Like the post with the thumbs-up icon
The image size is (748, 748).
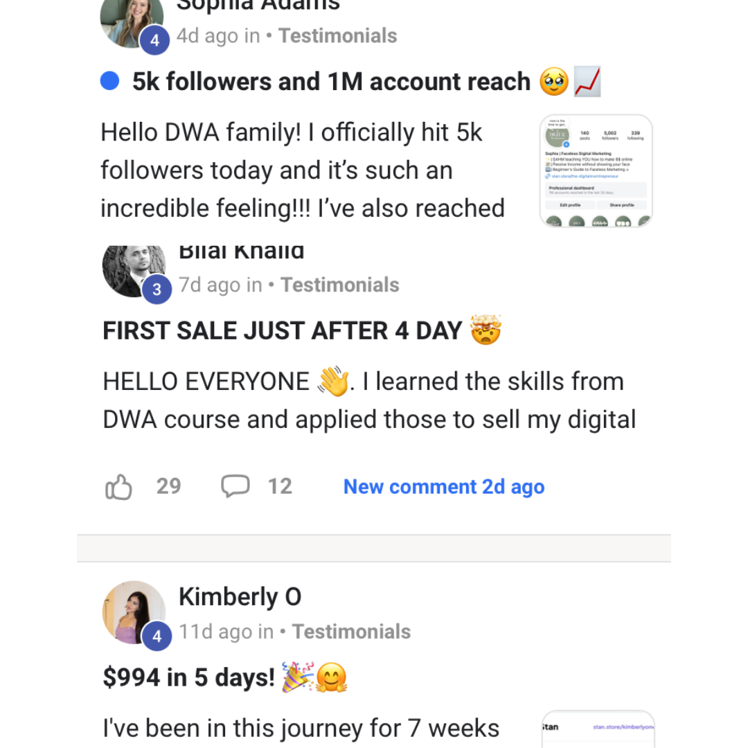[118, 488]
